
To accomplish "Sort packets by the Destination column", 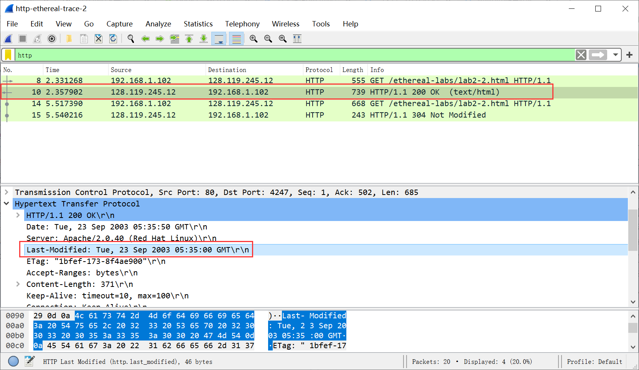I will (x=254, y=70).
